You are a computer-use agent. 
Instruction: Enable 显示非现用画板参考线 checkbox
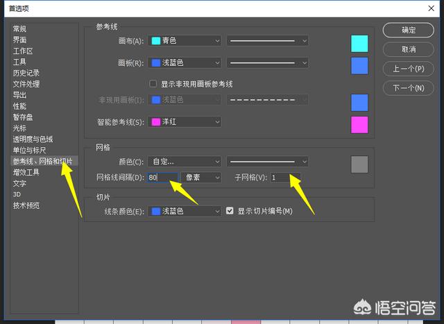pos(153,83)
